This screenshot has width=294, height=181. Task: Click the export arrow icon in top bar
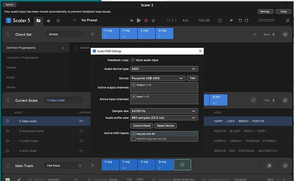coord(231,20)
